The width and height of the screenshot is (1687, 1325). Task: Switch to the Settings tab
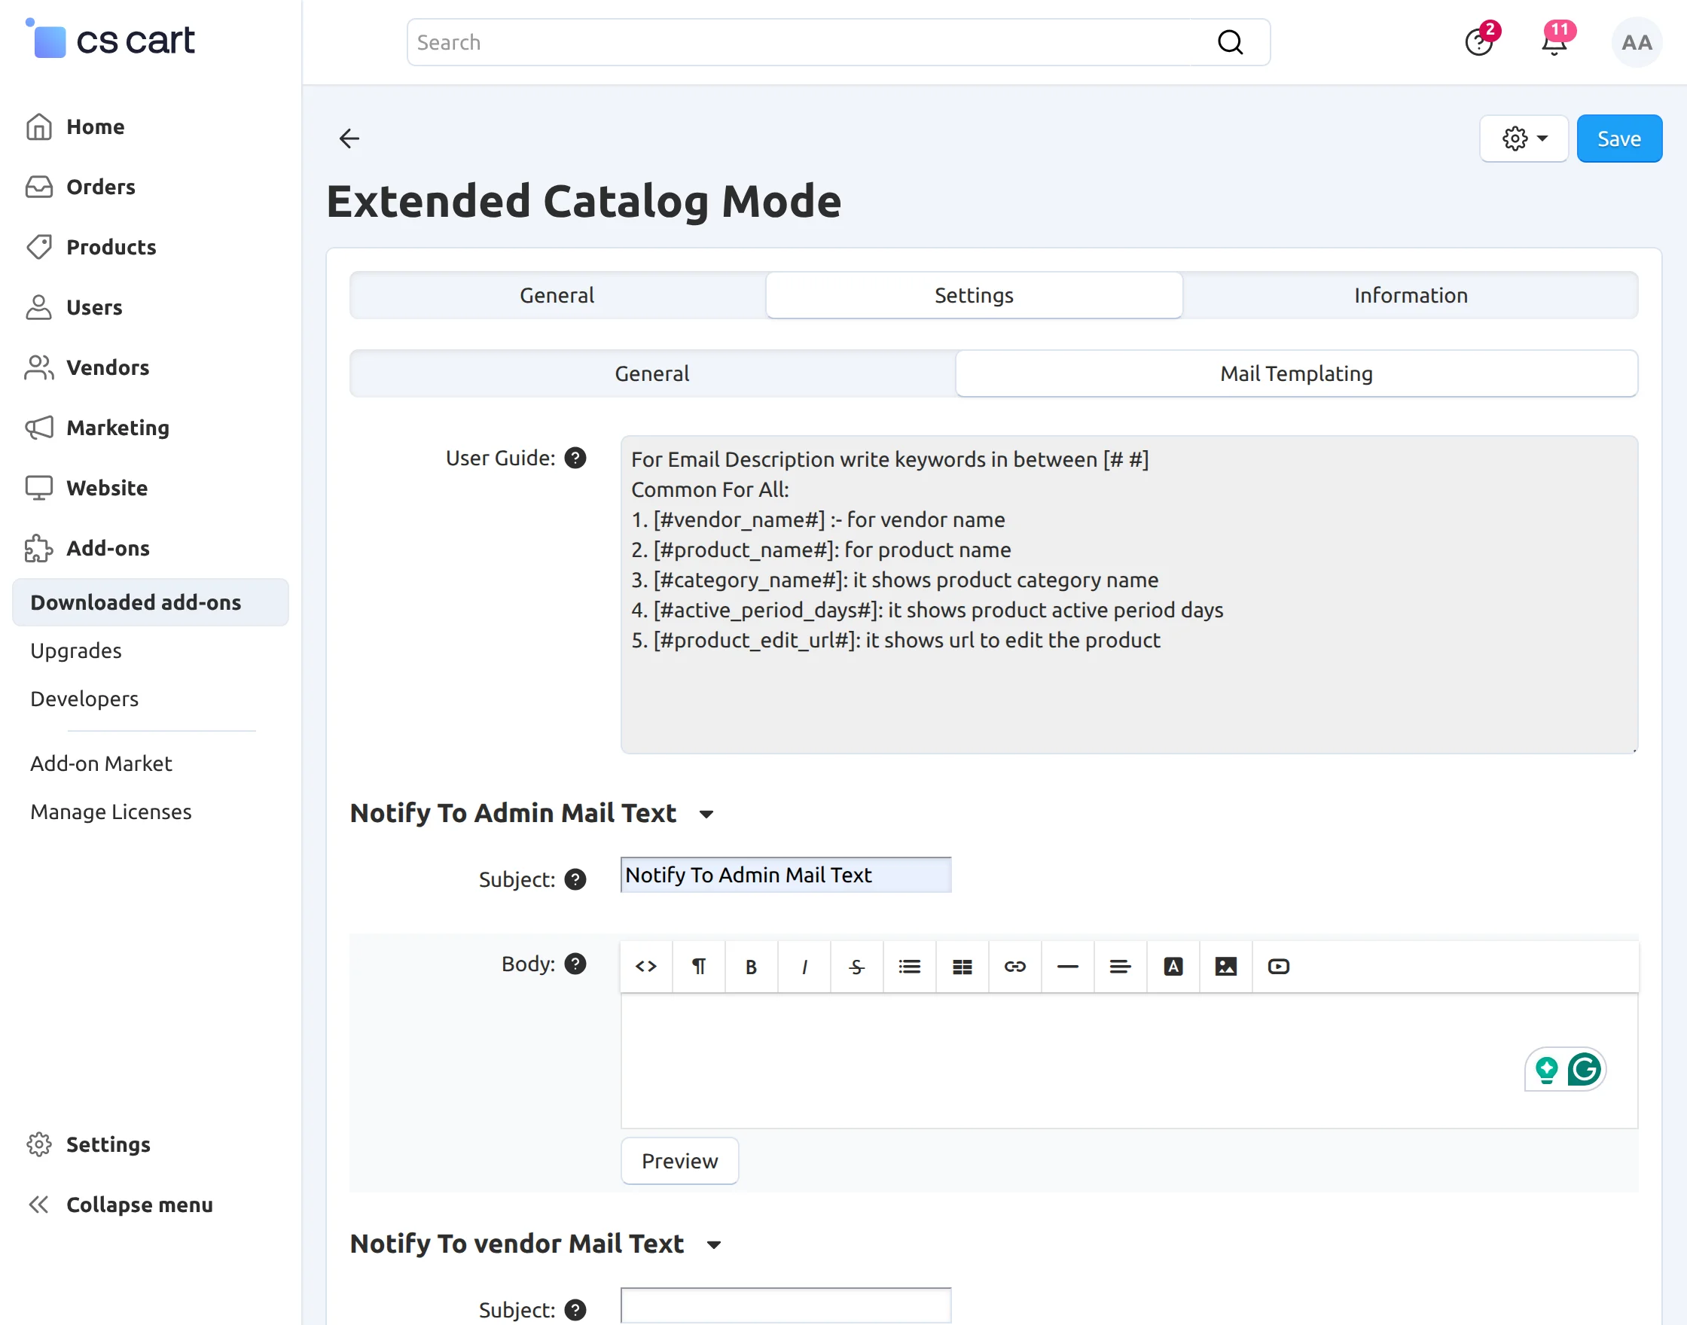[974, 296]
